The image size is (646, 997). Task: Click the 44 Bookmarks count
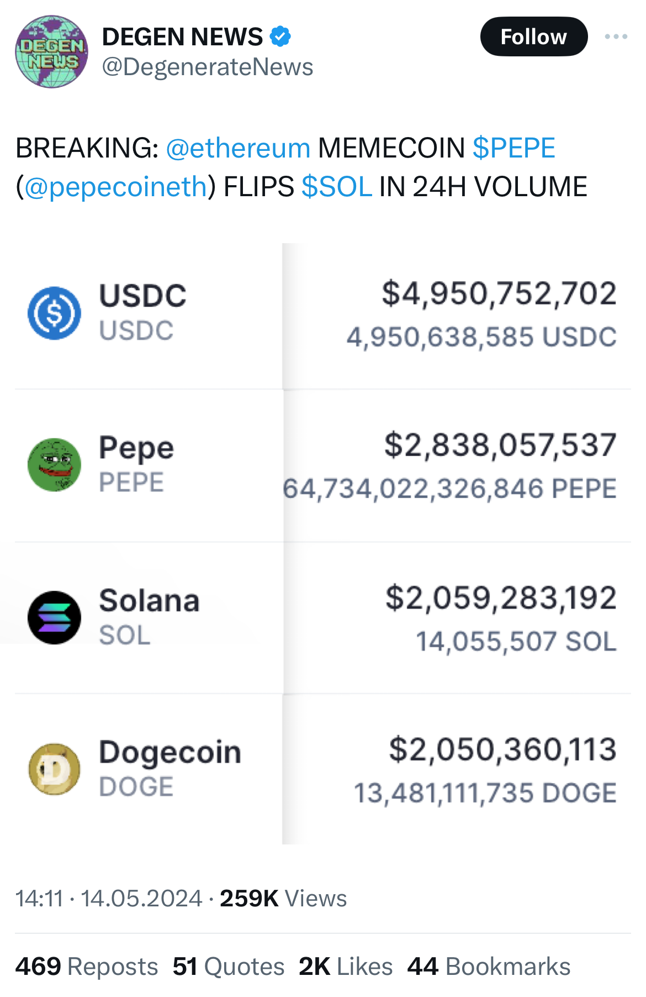pyautogui.click(x=489, y=967)
